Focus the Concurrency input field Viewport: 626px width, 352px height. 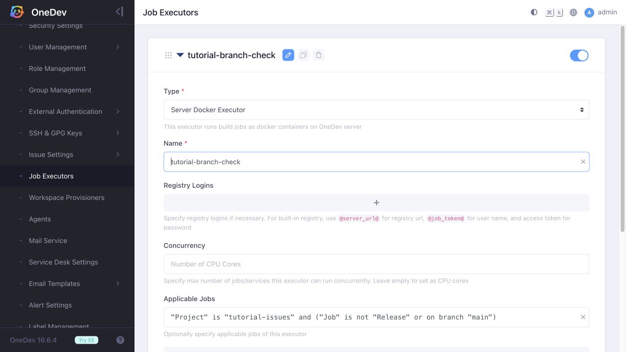click(377, 264)
